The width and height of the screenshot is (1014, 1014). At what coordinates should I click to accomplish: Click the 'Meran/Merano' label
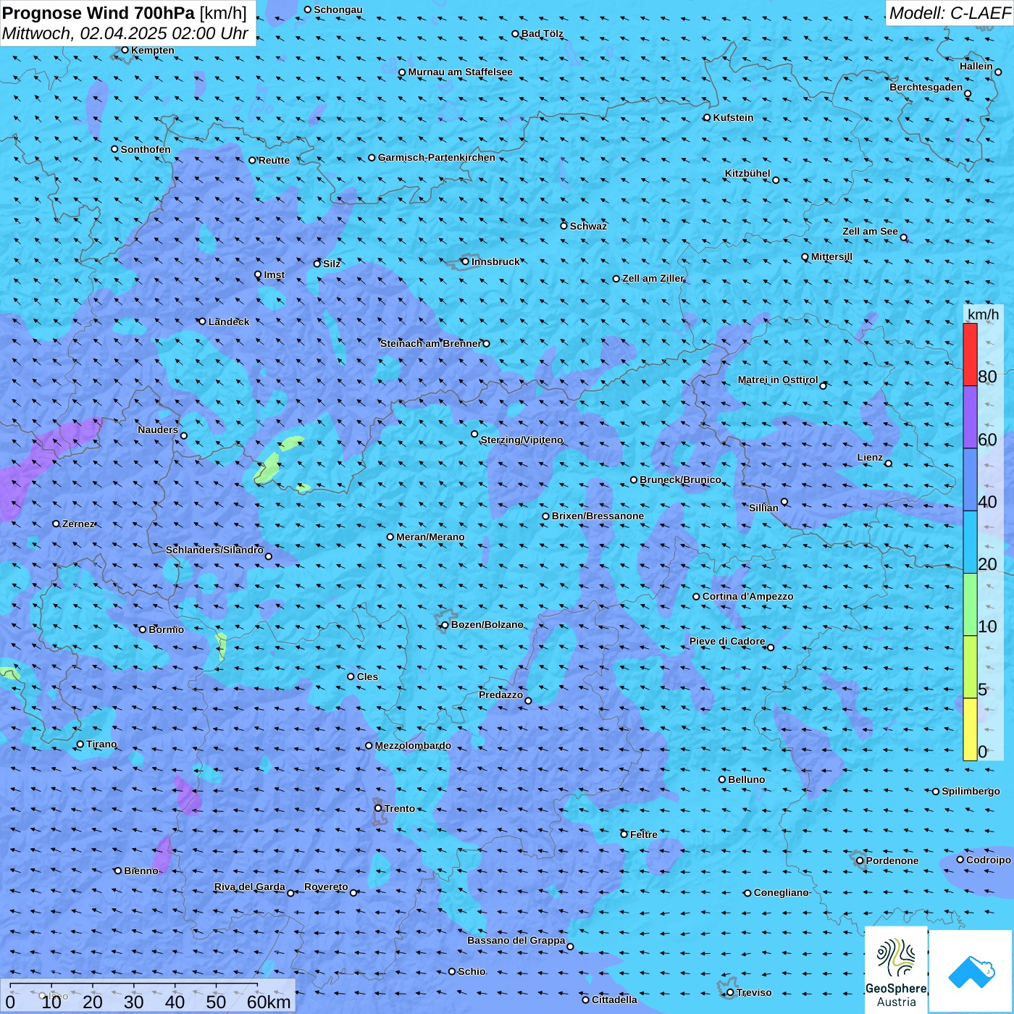[430, 537]
